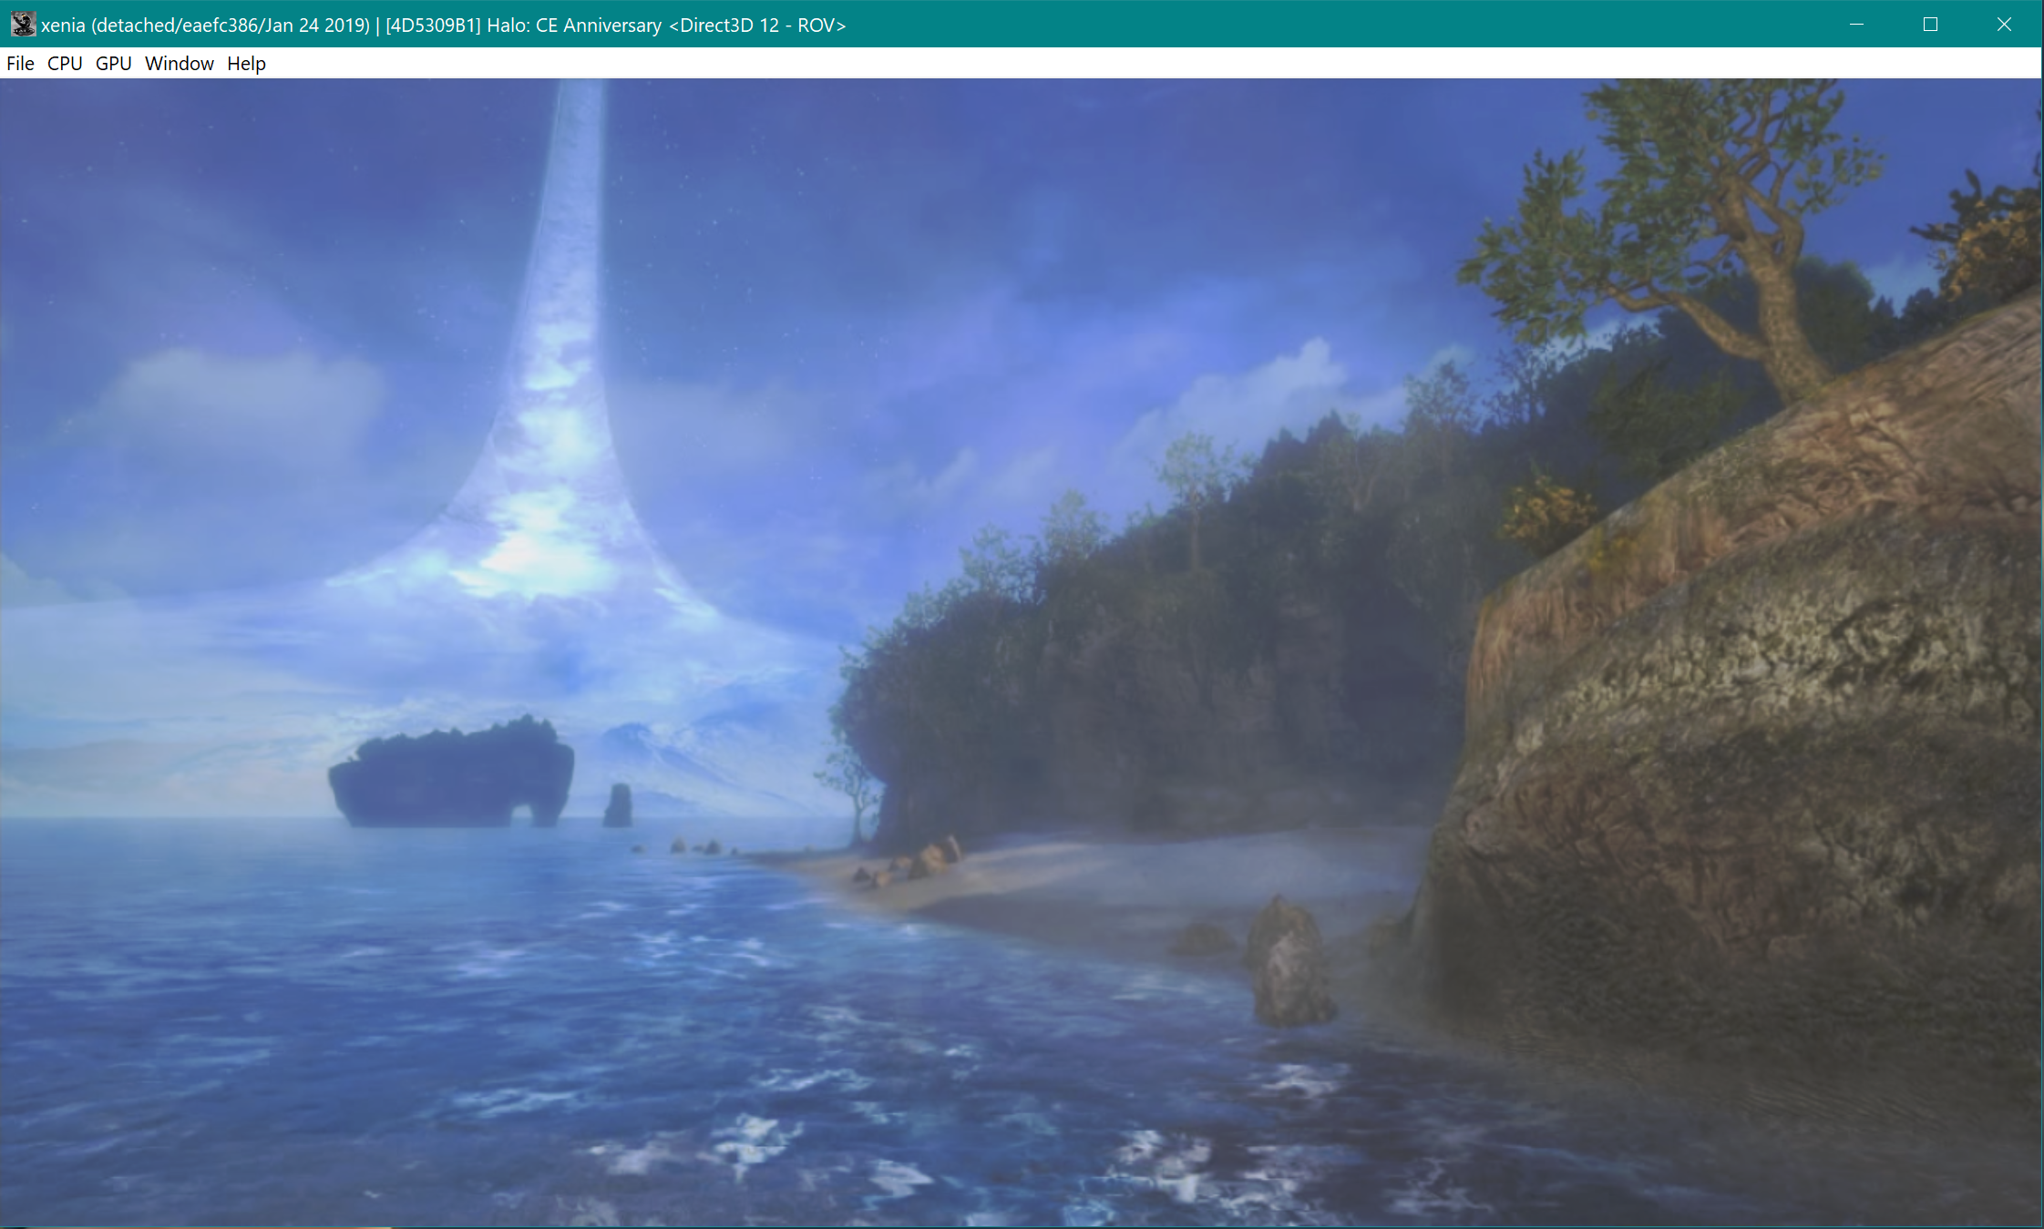Click the empty menu bar area right of Help
The image size is (2044, 1229).
point(1094,64)
